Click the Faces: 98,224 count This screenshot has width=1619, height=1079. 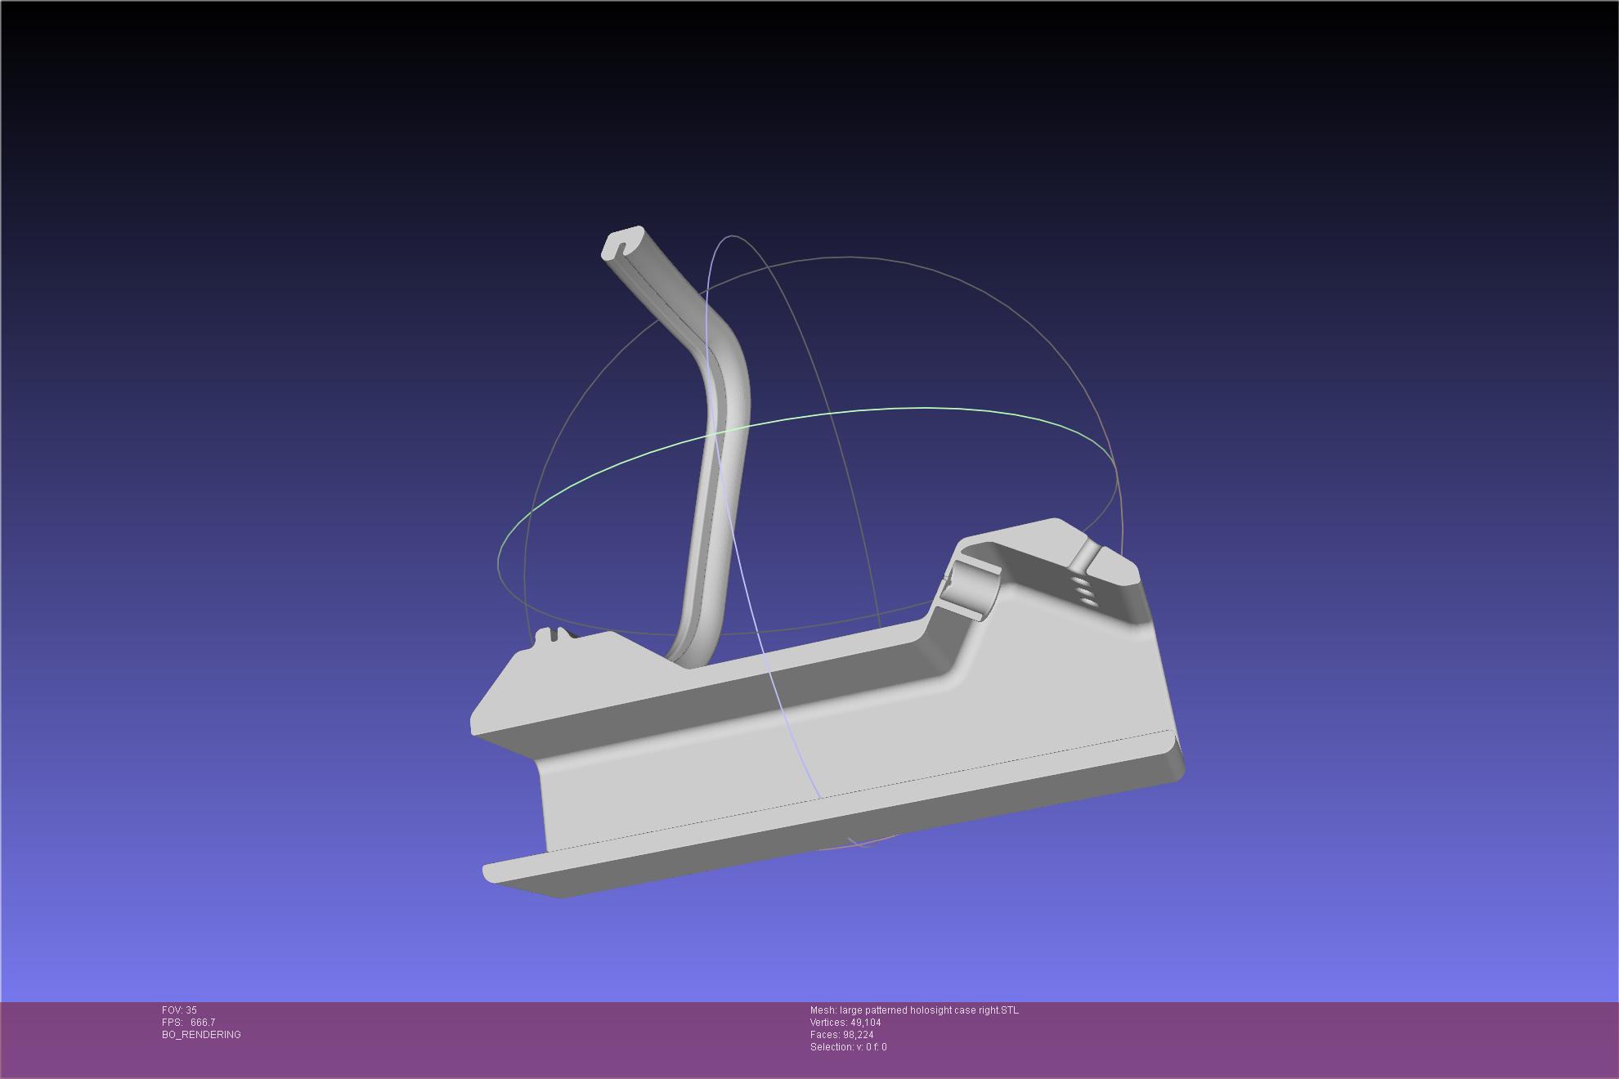(841, 1035)
